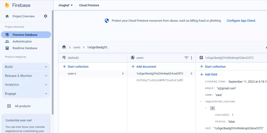The image size is (267, 133).
Task: Click the courseId value 1
Action: click(233, 115)
